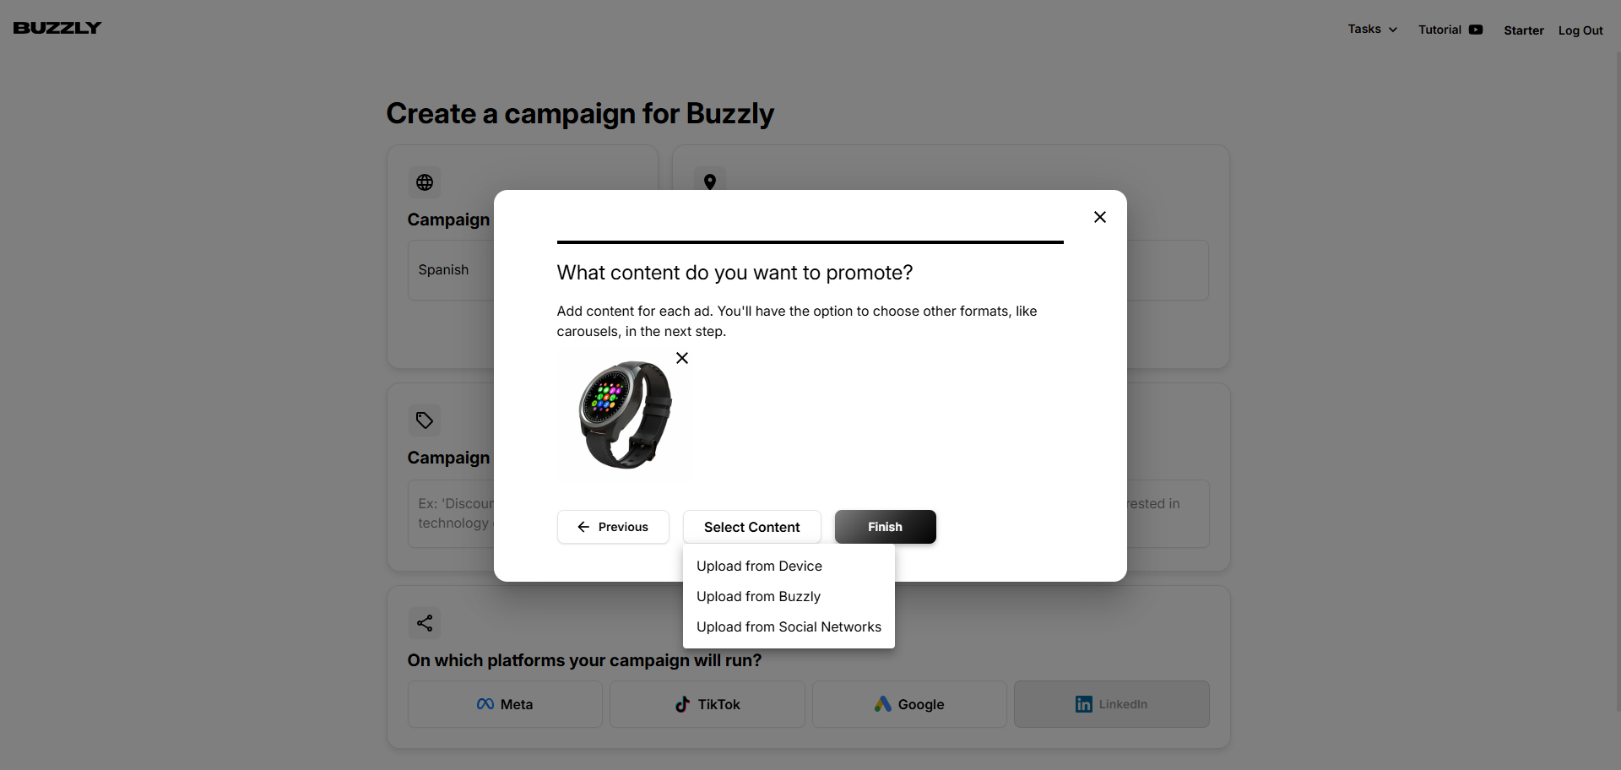This screenshot has height=770, width=1621.
Task: Click the Log Out link
Action: pyautogui.click(x=1580, y=30)
